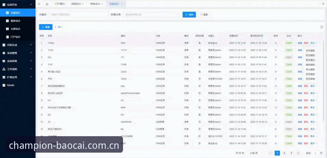Open 报表设计 via its chart icon
Screen dimensions: 327x158
pos(7,21)
